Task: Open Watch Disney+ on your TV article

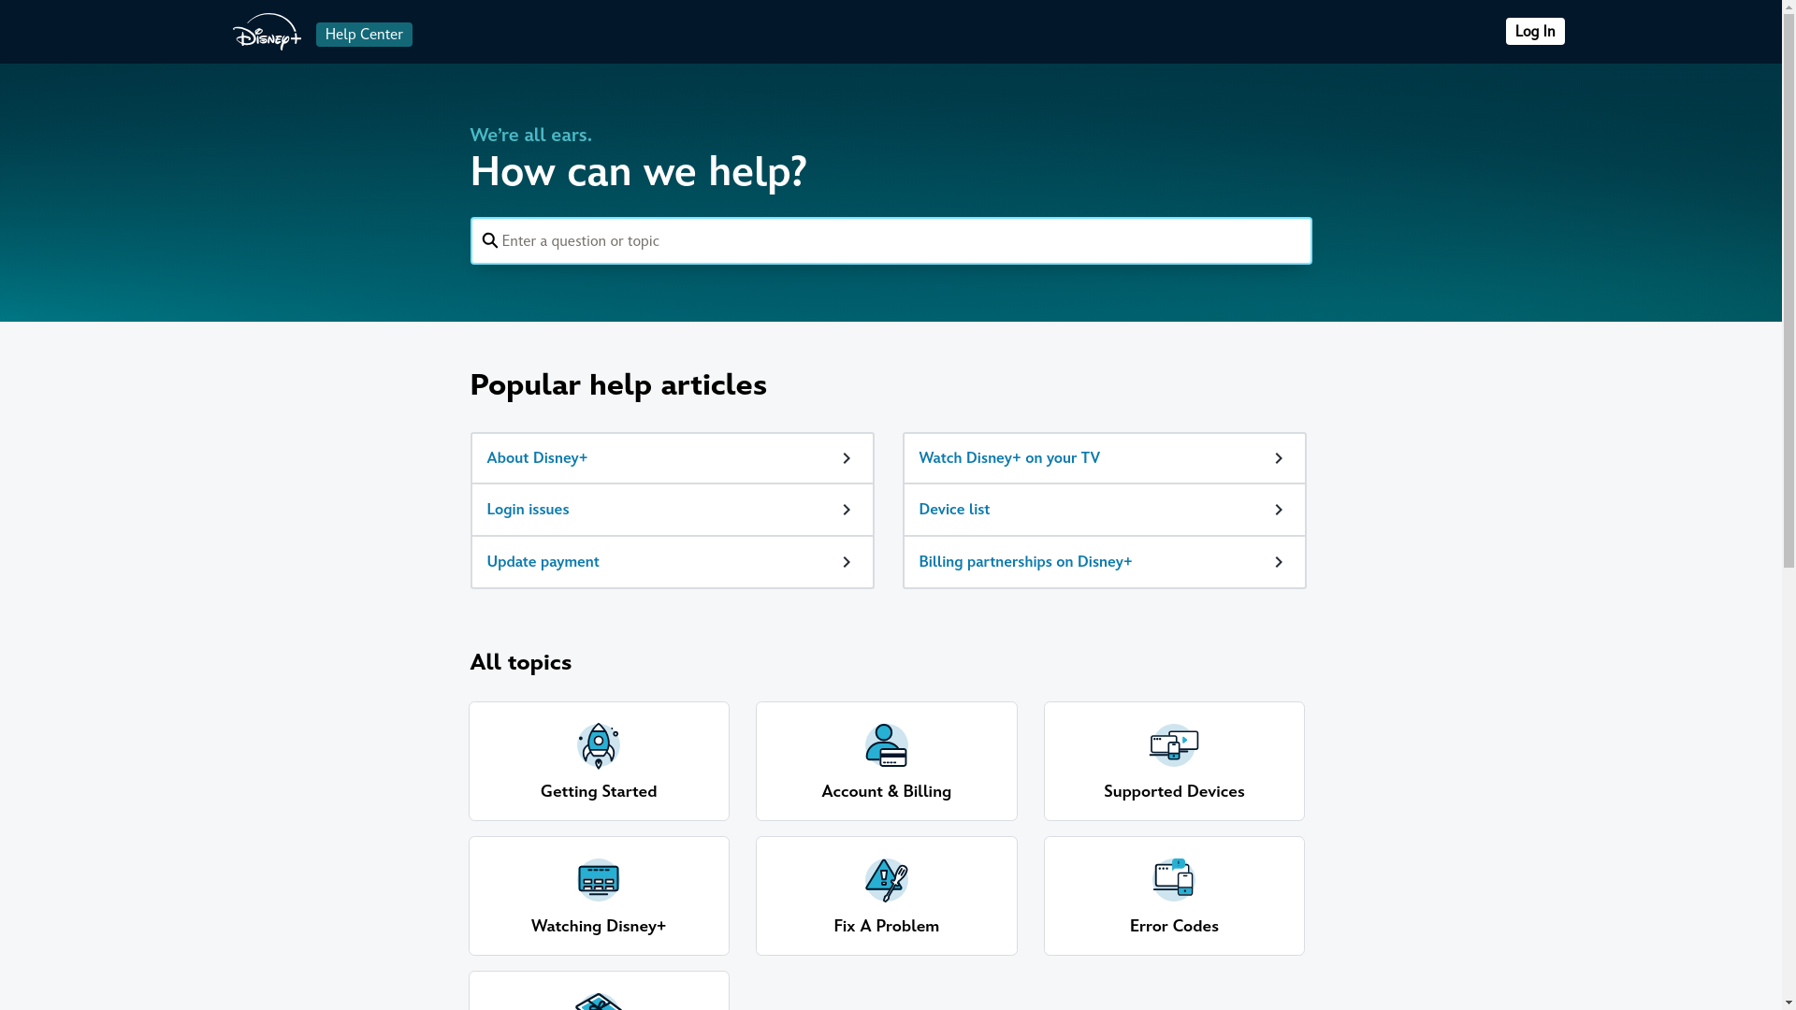Action: (1105, 458)
